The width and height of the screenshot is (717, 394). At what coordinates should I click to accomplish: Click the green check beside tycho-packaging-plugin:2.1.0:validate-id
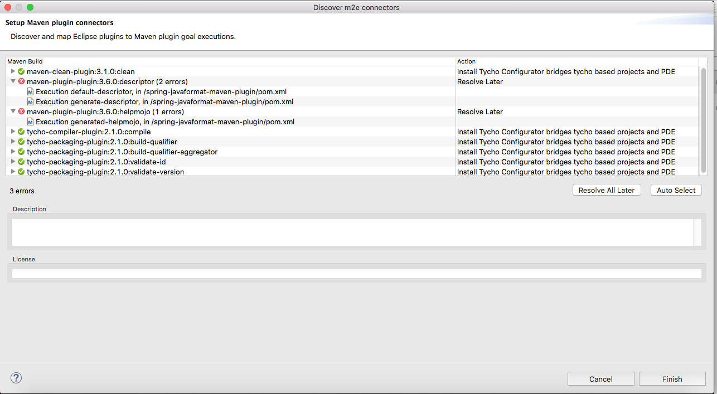tap(21, 162)
